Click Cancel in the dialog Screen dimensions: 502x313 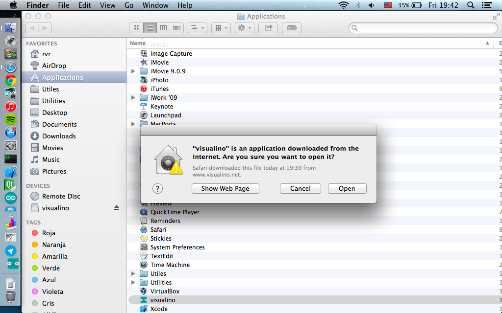click(301, 188)
